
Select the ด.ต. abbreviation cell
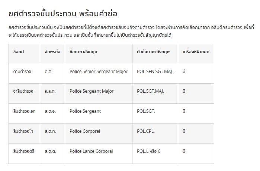[52, 74]
